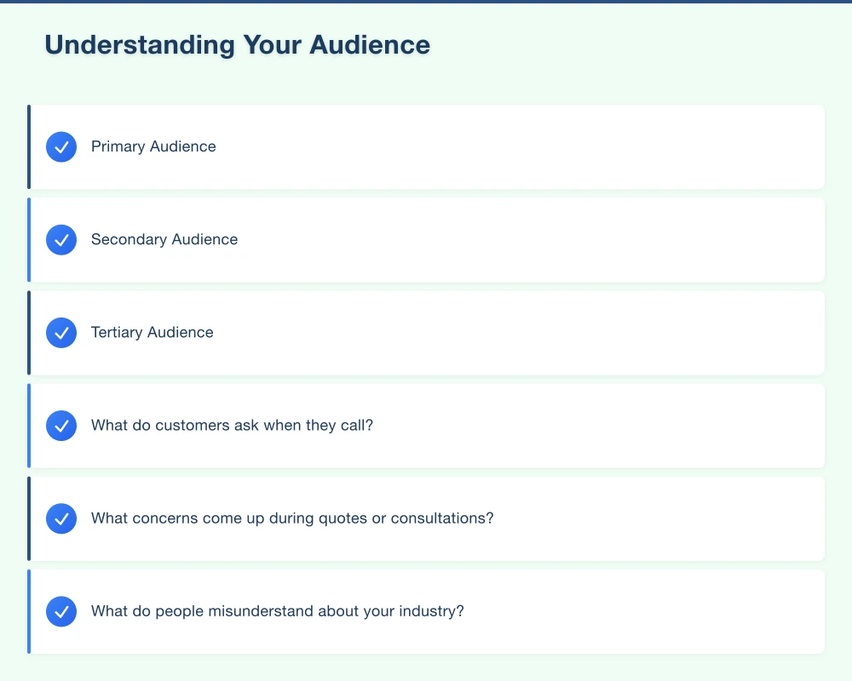
Task: Click the blue accent bar on the last card
Action: click(29, 610)
